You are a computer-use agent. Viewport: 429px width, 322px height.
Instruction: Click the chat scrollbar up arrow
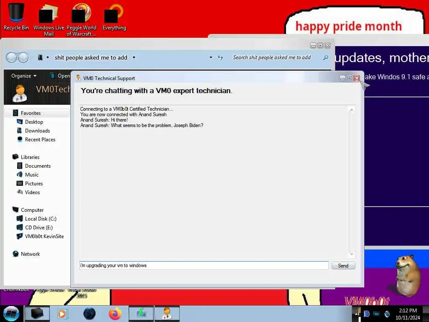click(x=351, y=110)
